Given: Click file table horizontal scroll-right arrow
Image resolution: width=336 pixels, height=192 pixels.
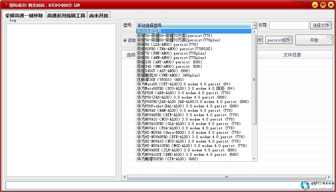Looking at the screenshot, I should pyautogui.click(x=329, y=177).
